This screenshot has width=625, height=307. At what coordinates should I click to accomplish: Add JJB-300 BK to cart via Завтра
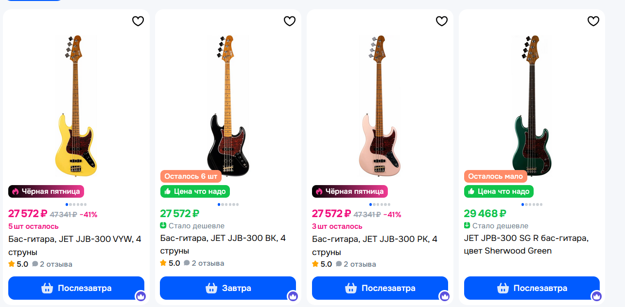click(x=228, y=288)
